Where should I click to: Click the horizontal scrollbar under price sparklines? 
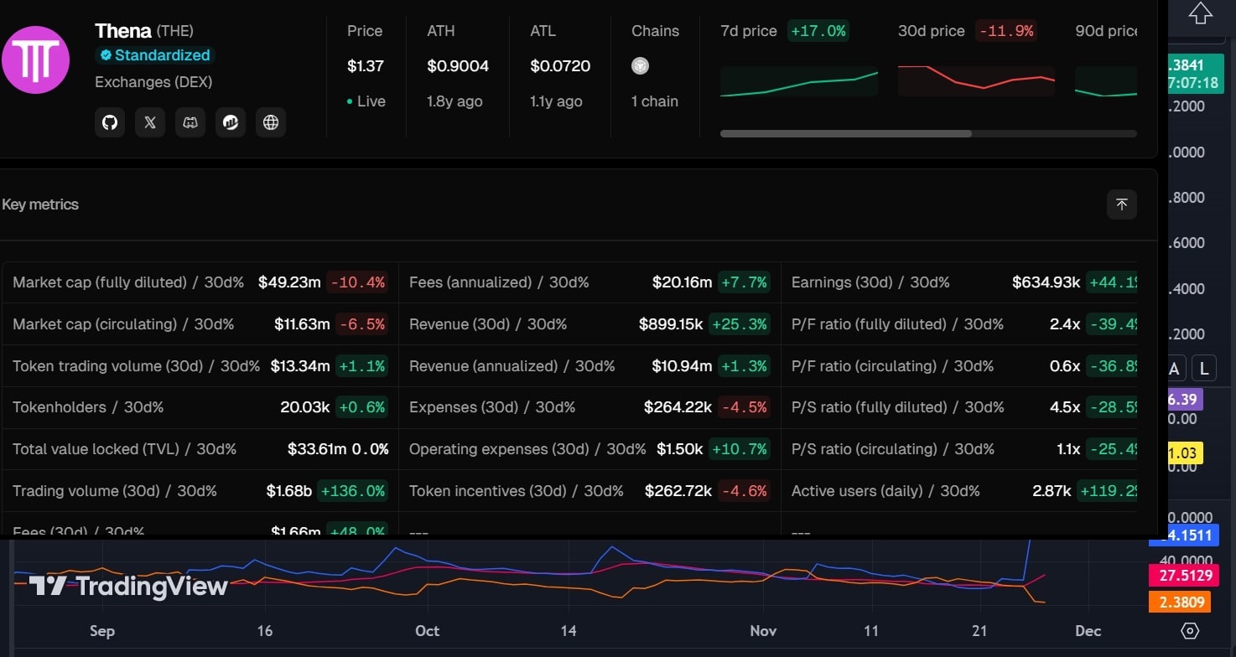click(845, 133)
